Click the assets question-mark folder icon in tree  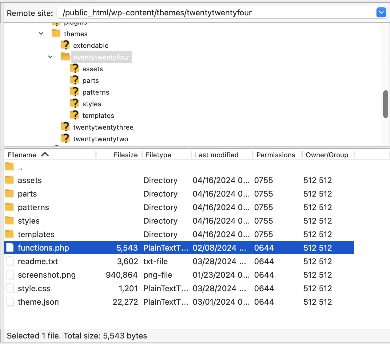pos(74,68)
